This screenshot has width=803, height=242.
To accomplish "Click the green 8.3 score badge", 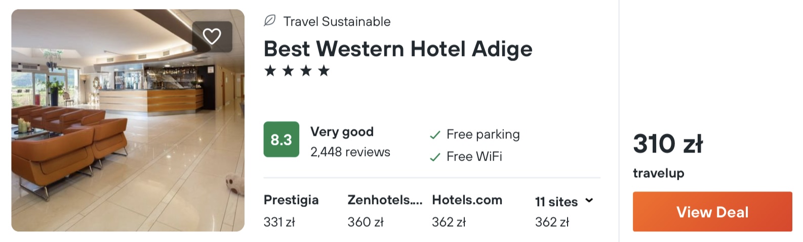I will (281, 139).
